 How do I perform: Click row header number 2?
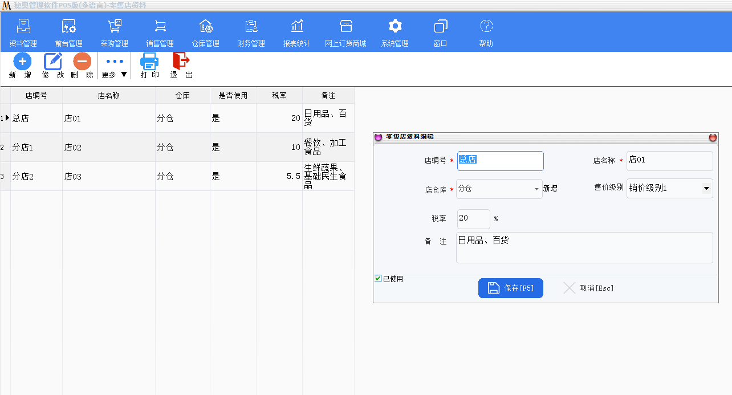pos(5,147)
